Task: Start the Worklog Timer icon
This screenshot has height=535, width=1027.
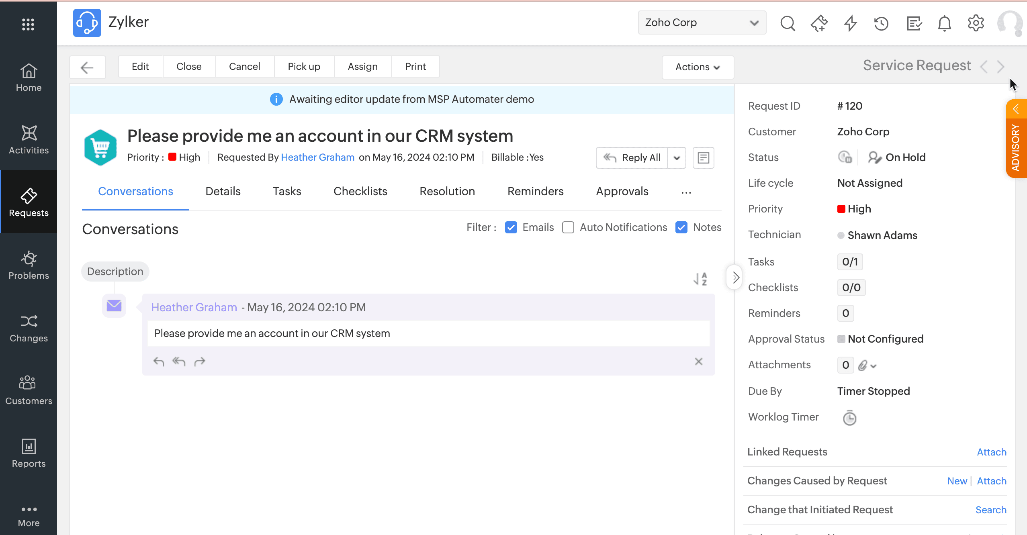Action: 849,418
